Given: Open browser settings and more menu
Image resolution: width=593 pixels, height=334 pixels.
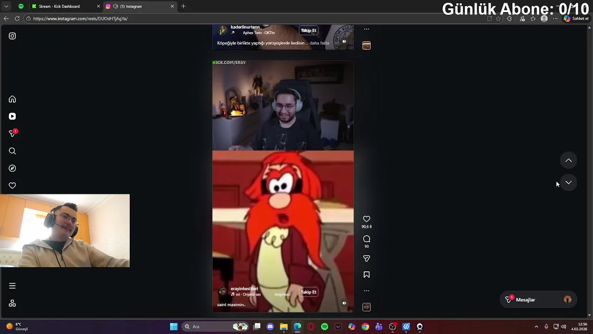Looking at the screenshot, I should [x=555, y=19].
